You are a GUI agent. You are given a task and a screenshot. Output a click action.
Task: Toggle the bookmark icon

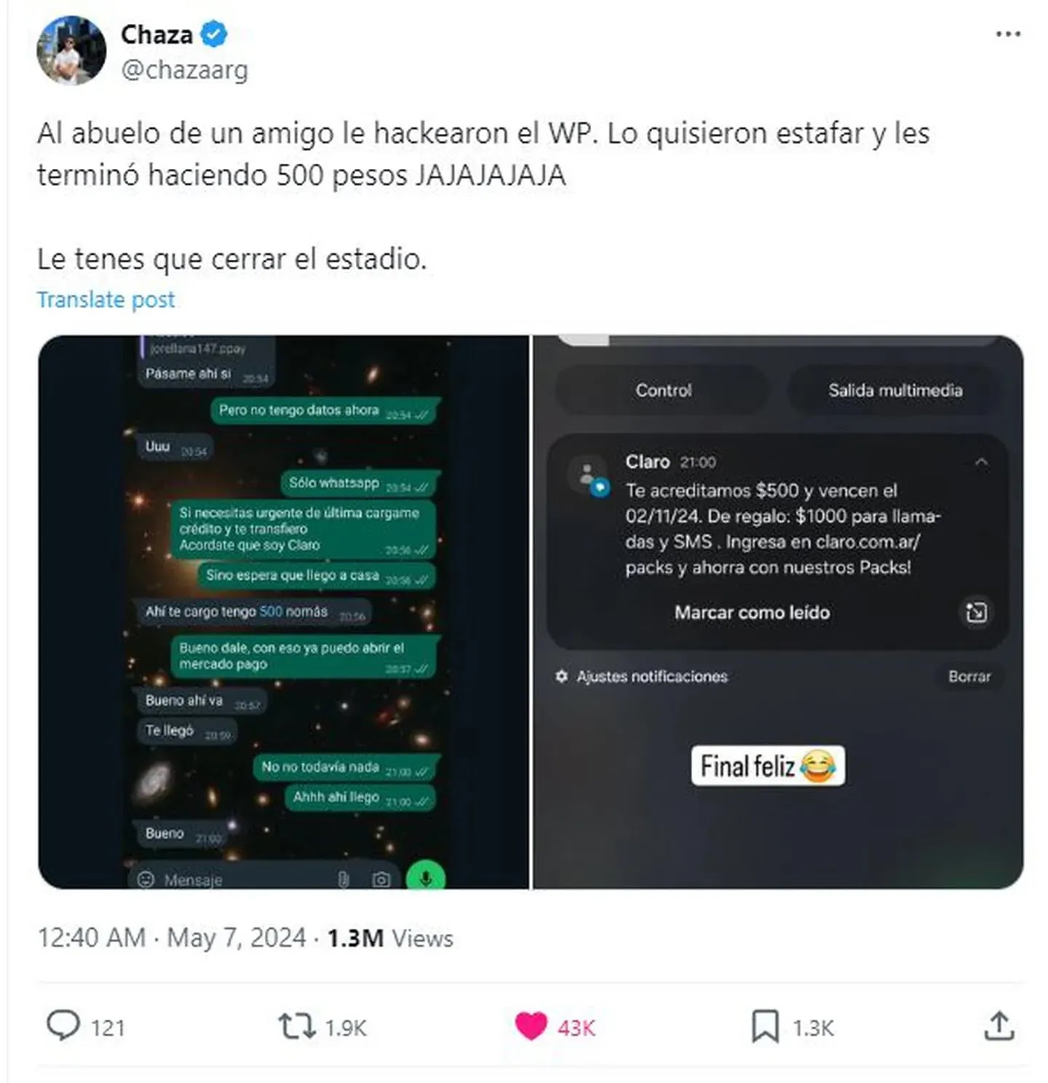tap(765, 1027)
